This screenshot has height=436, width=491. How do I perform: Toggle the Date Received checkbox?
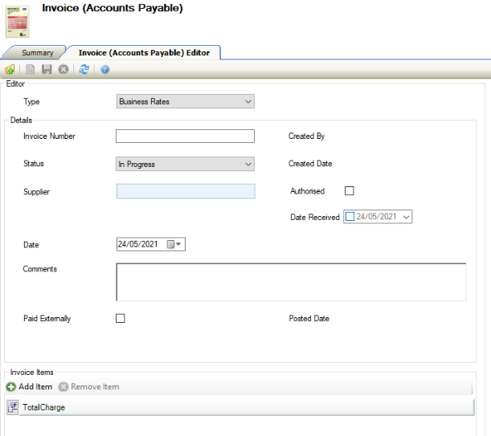coord(350,216)
